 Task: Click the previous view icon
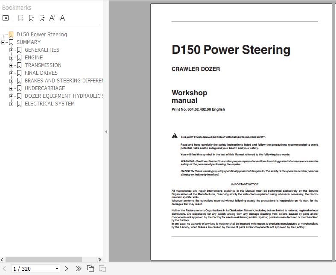coord(91,269)
